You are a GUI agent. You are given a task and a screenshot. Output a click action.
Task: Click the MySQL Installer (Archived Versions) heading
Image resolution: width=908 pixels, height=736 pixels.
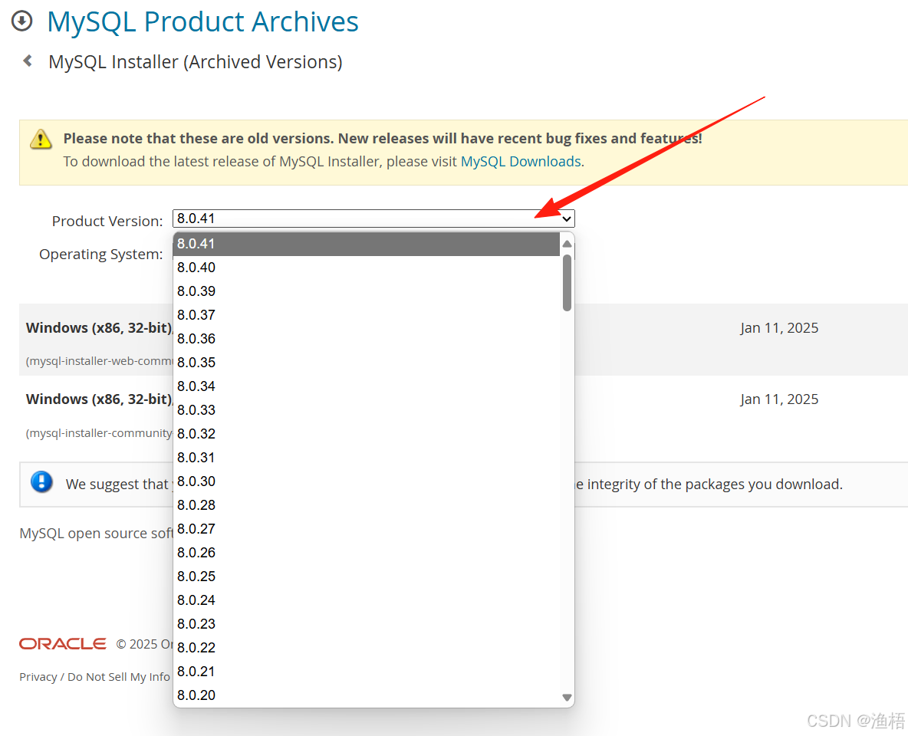click(195, 61)
